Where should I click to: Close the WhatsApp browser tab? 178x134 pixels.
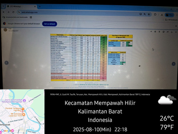[x=35, y=6]
